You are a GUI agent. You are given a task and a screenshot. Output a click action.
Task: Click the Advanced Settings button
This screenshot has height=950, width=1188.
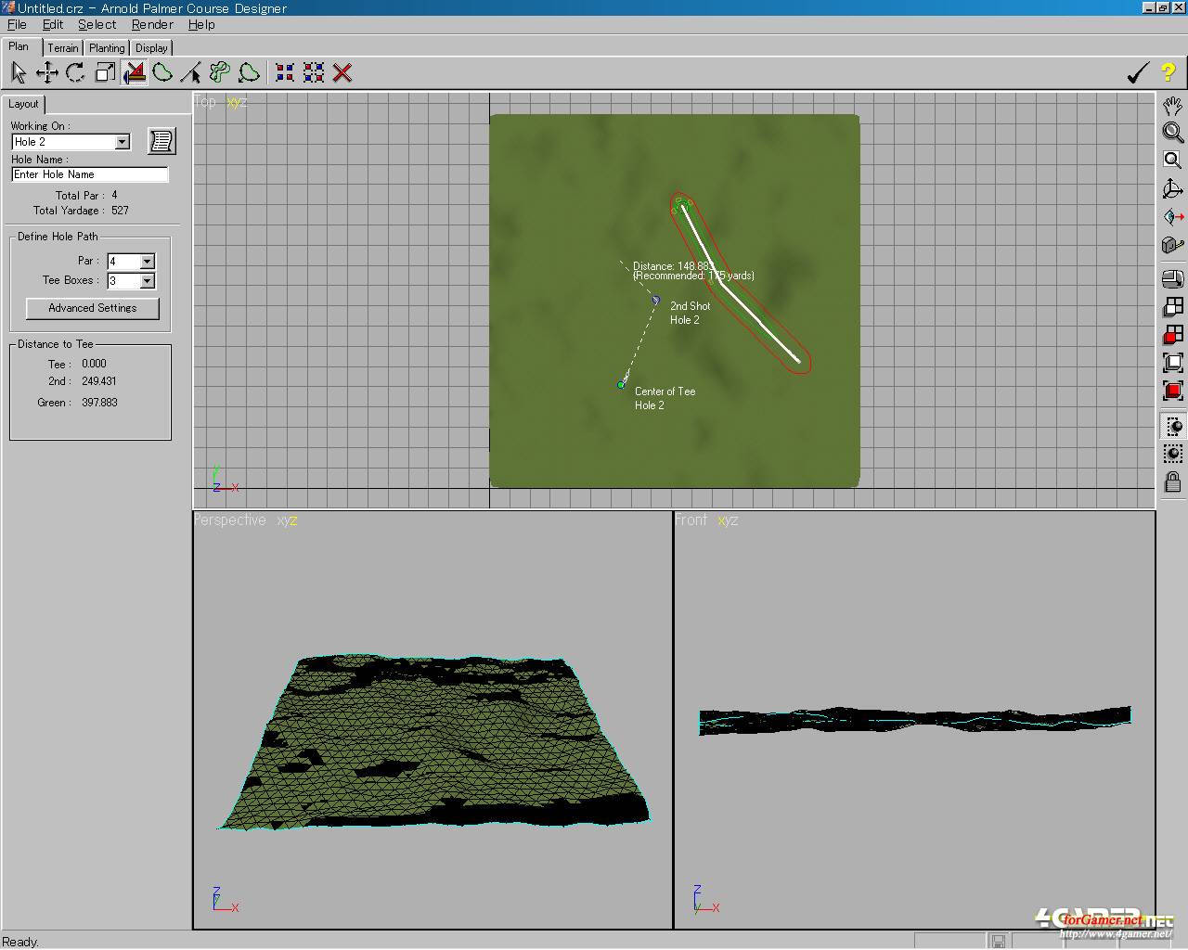[x=92, y=308]
